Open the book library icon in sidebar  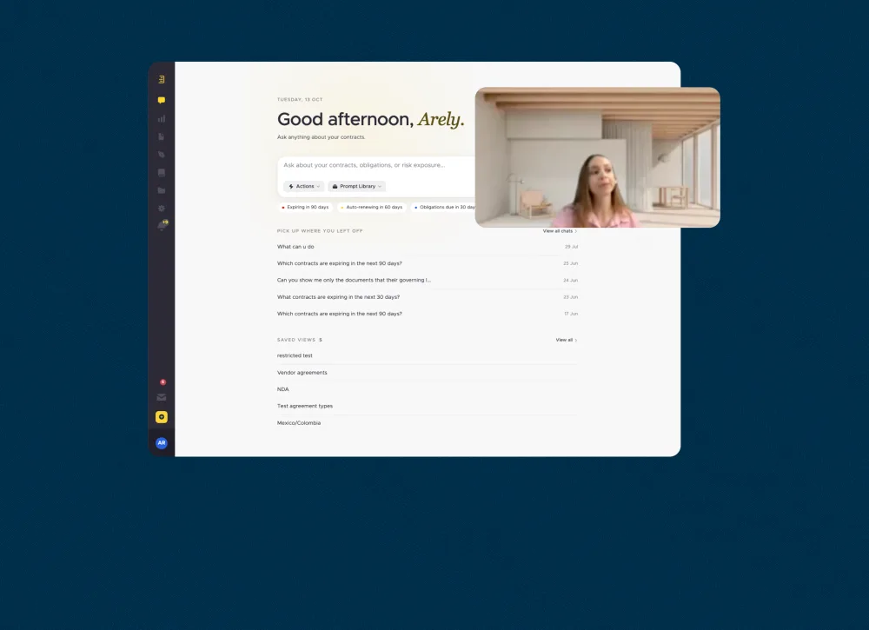pyautogui.click(x=162, y=172)
